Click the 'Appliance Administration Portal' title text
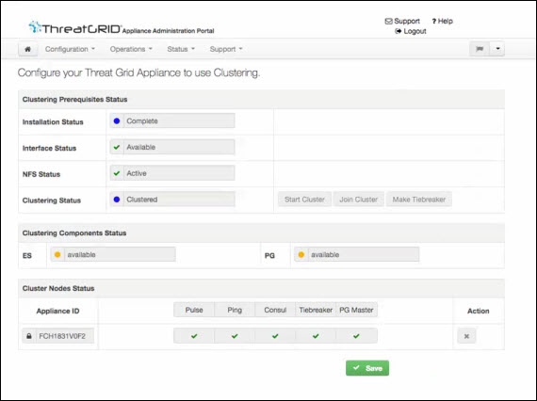The image size is (537, 401). coord(168,31)
